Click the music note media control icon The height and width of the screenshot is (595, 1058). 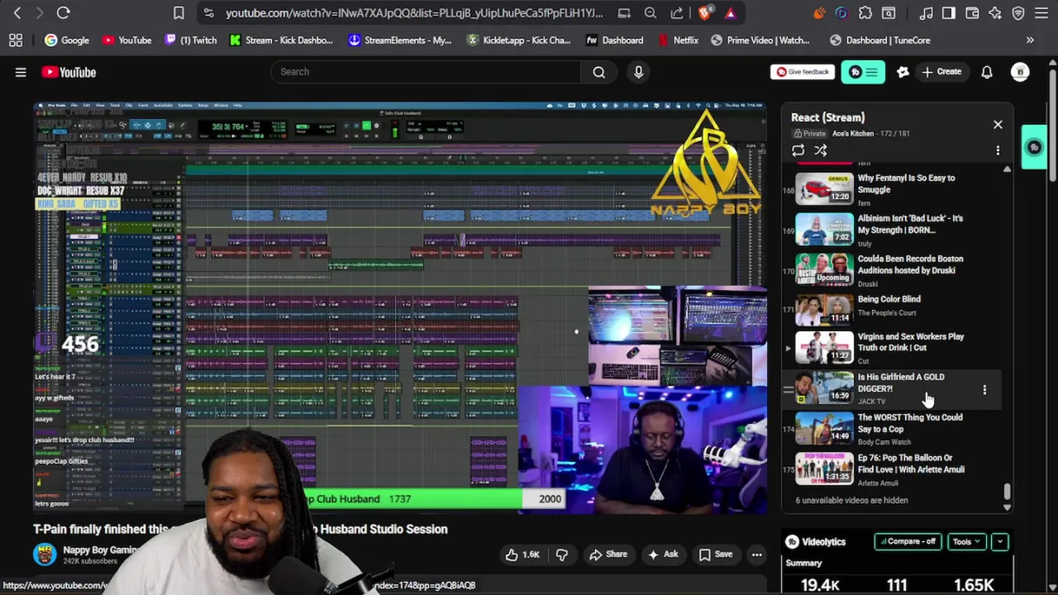click(x=927, y=13)
